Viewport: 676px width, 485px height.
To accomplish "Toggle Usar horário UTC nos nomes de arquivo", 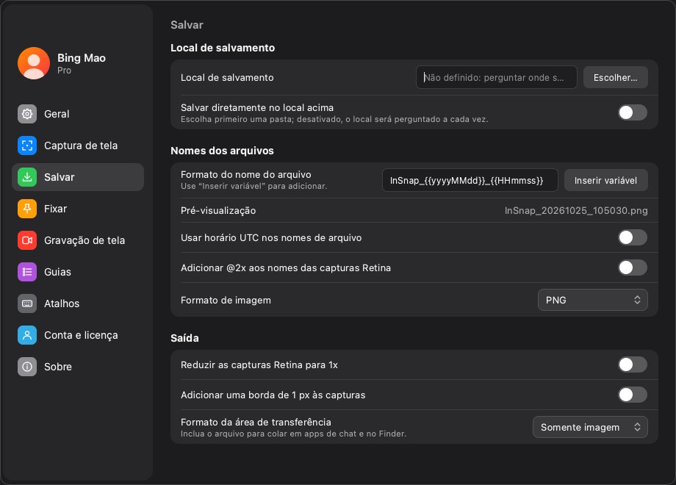I will pos(633,237).
